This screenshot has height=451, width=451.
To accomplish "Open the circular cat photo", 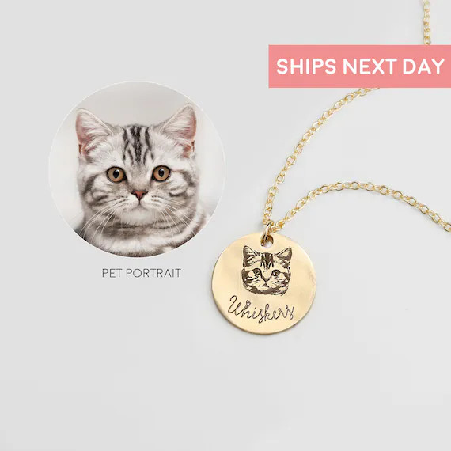I will coord(137,169).
